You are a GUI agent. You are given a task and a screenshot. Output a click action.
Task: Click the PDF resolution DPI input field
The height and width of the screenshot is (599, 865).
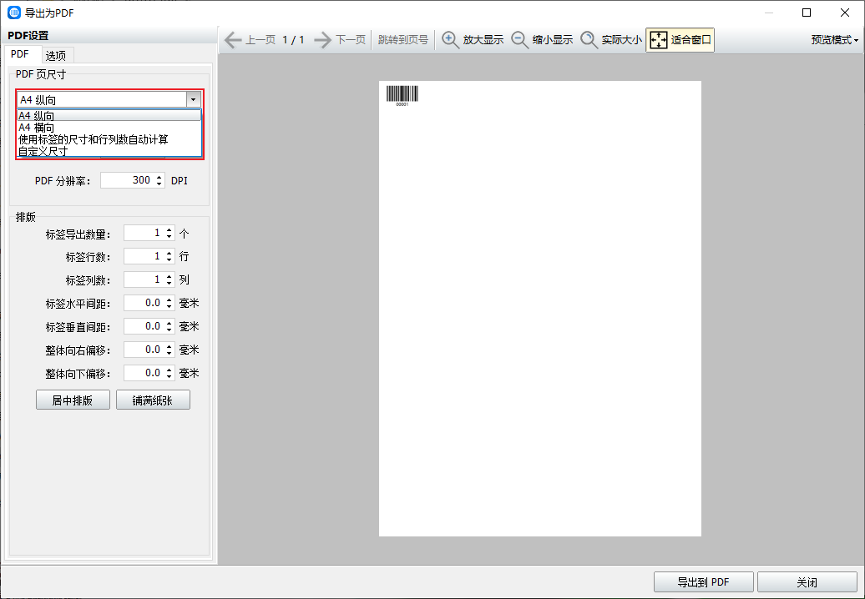[x=127, y=180]
